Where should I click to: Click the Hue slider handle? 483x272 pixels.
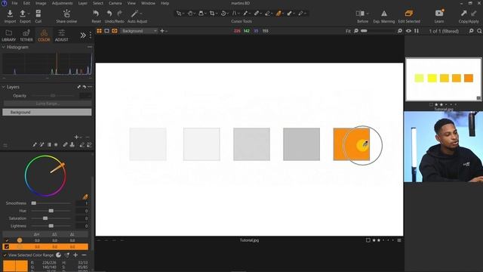point(51,211)
